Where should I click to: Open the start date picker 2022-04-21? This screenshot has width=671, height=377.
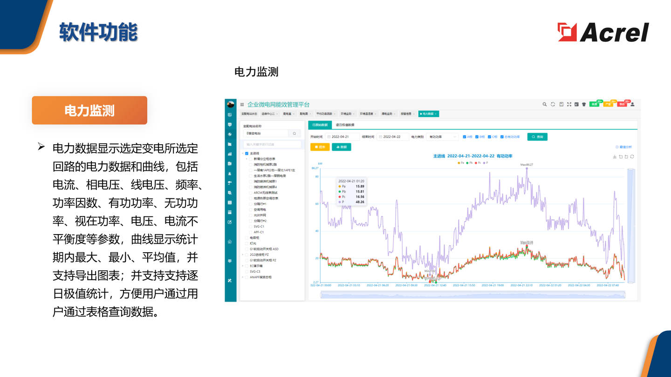coord(342,137)
